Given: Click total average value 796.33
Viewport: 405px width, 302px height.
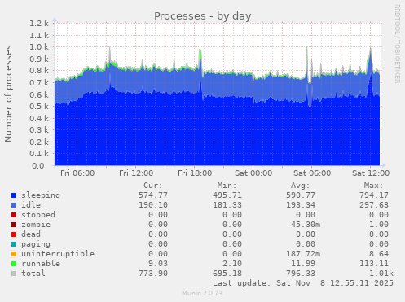Looking at the screenshot, I should (x=301, y=274).
